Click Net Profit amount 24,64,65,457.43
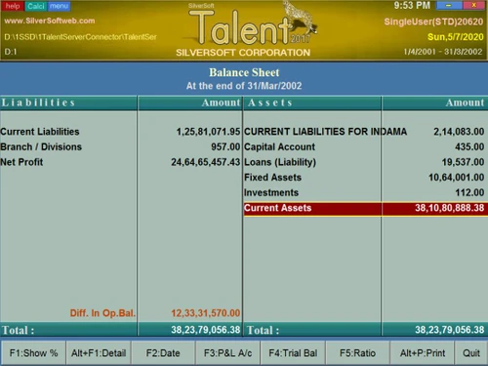The height and width of the screenshot is (366, 488). coord(206,162)
